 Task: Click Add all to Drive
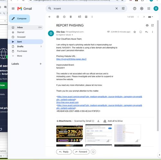(x=113, y=121)
